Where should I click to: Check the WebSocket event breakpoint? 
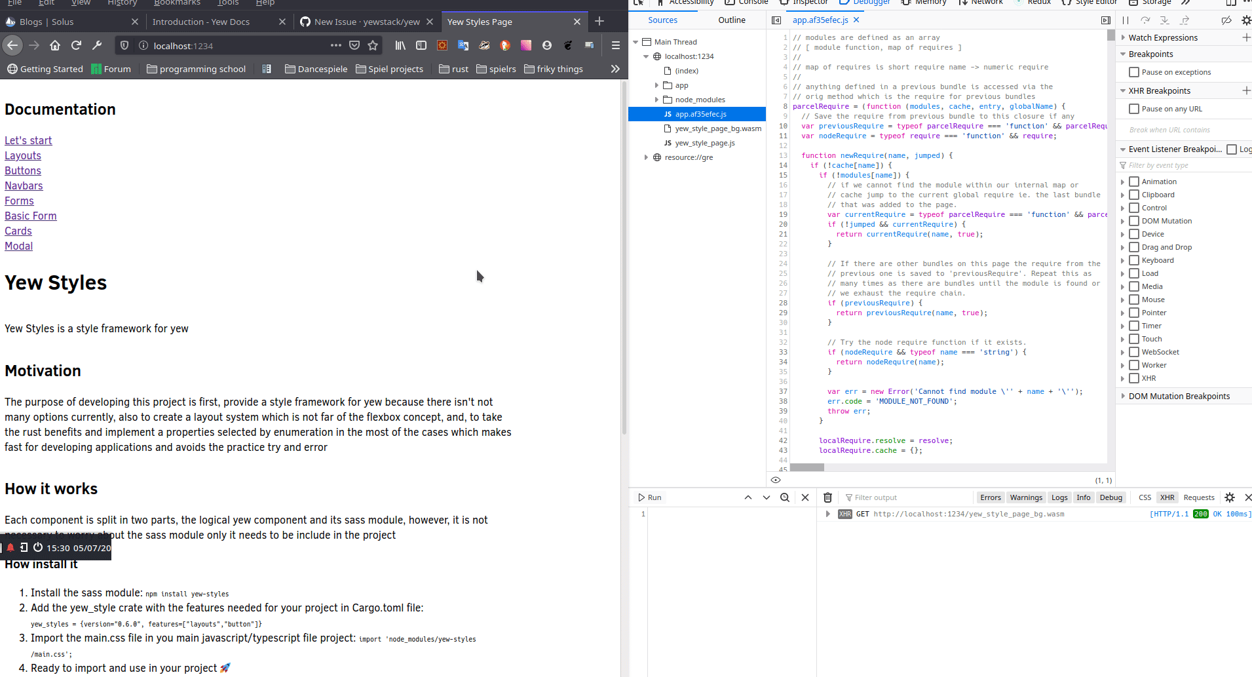pyautogui.click(x=1134, y=352)
